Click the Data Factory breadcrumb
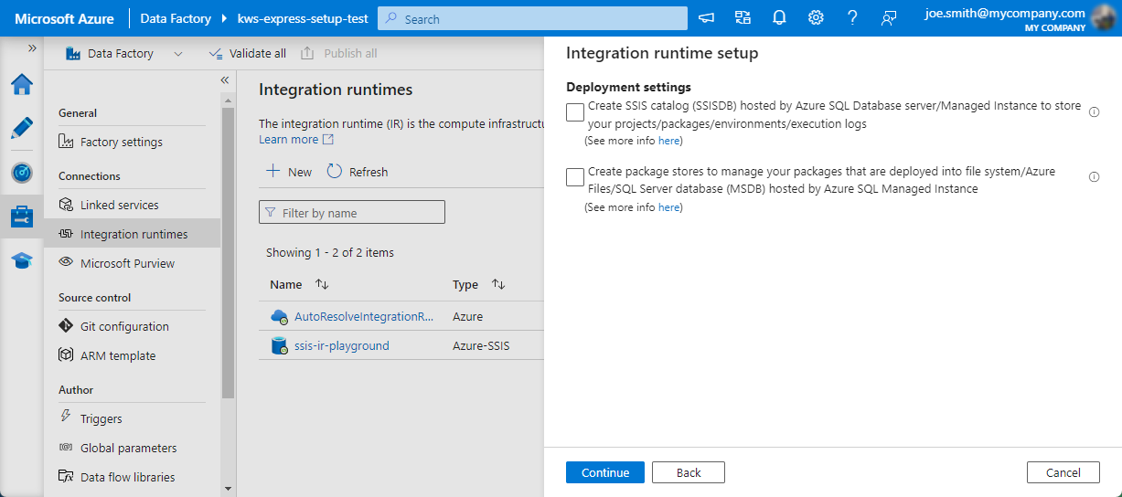This screenshot has height=497, width=1122. click(x=176, y=18)
